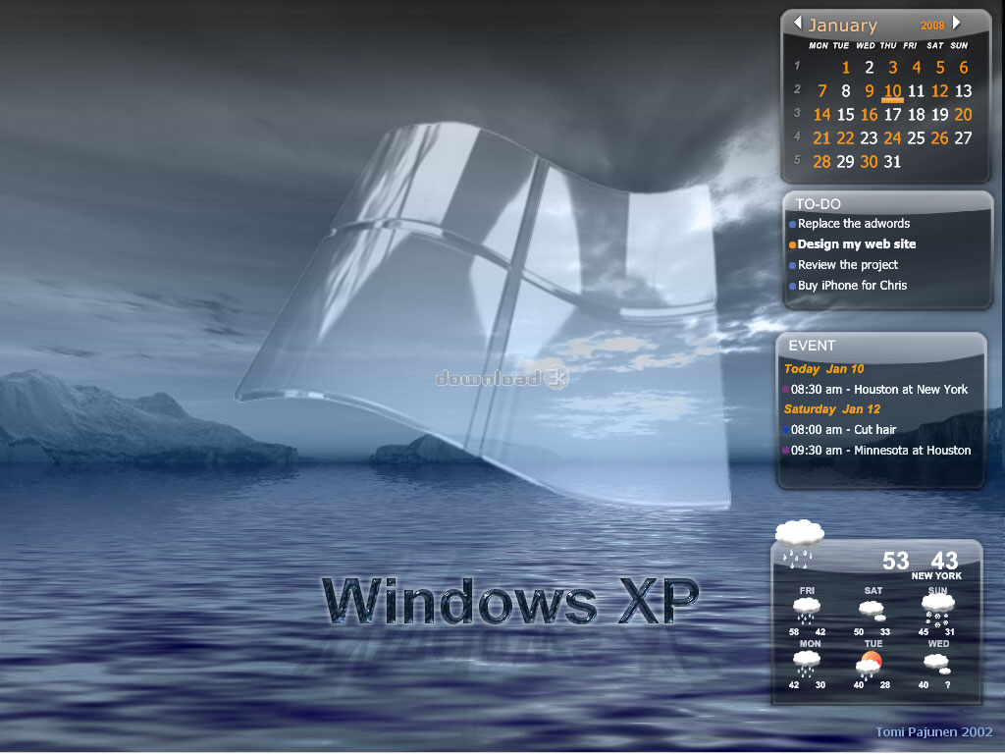Viewport: 1005px width, 754px height.
Task: Click the marker beside Houston at New York event
Action: [786, 390]
